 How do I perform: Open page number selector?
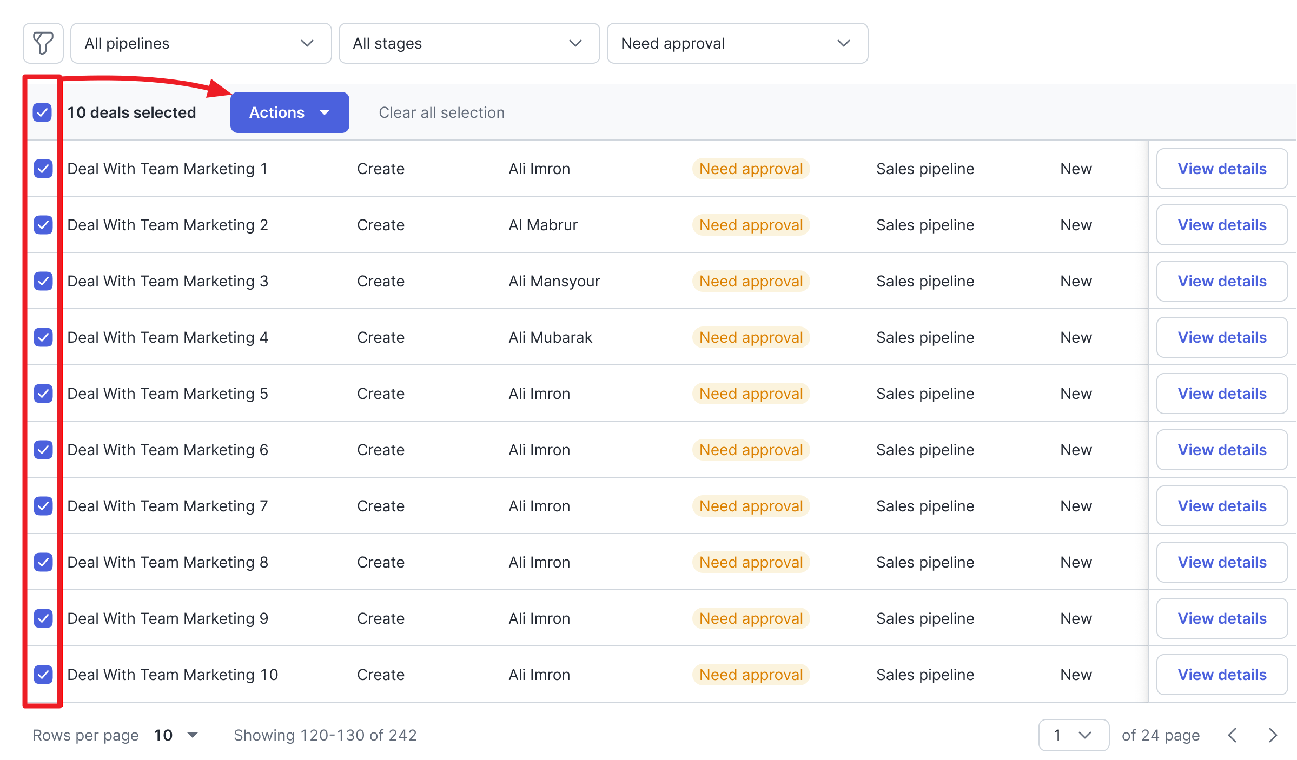[x=1073, y=735]
